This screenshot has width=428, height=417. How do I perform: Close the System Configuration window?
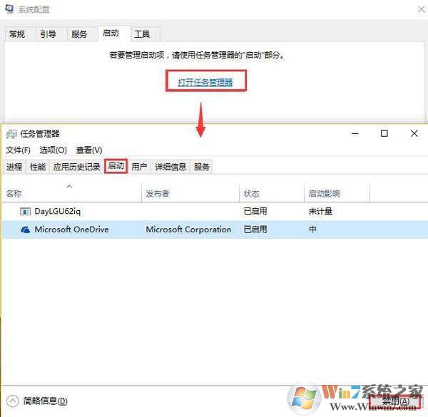point(422,9)
